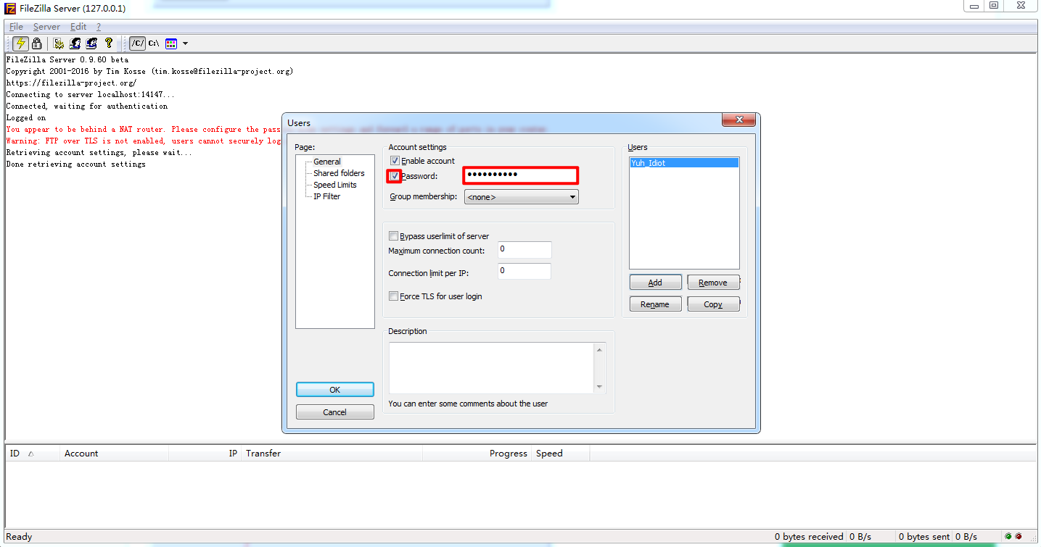Open the File menu
Image resolution: width=1041 pixels, height=547 pixels.
(x=16, y=27)
